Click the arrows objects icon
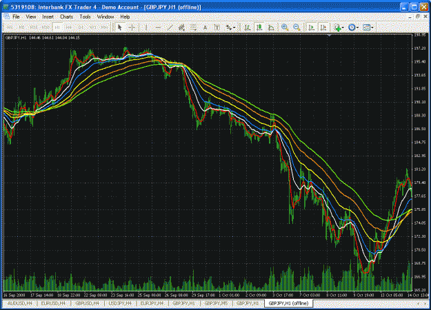This screenshot has width=431, height=310. pyautogui.click(x=229, y=28)
